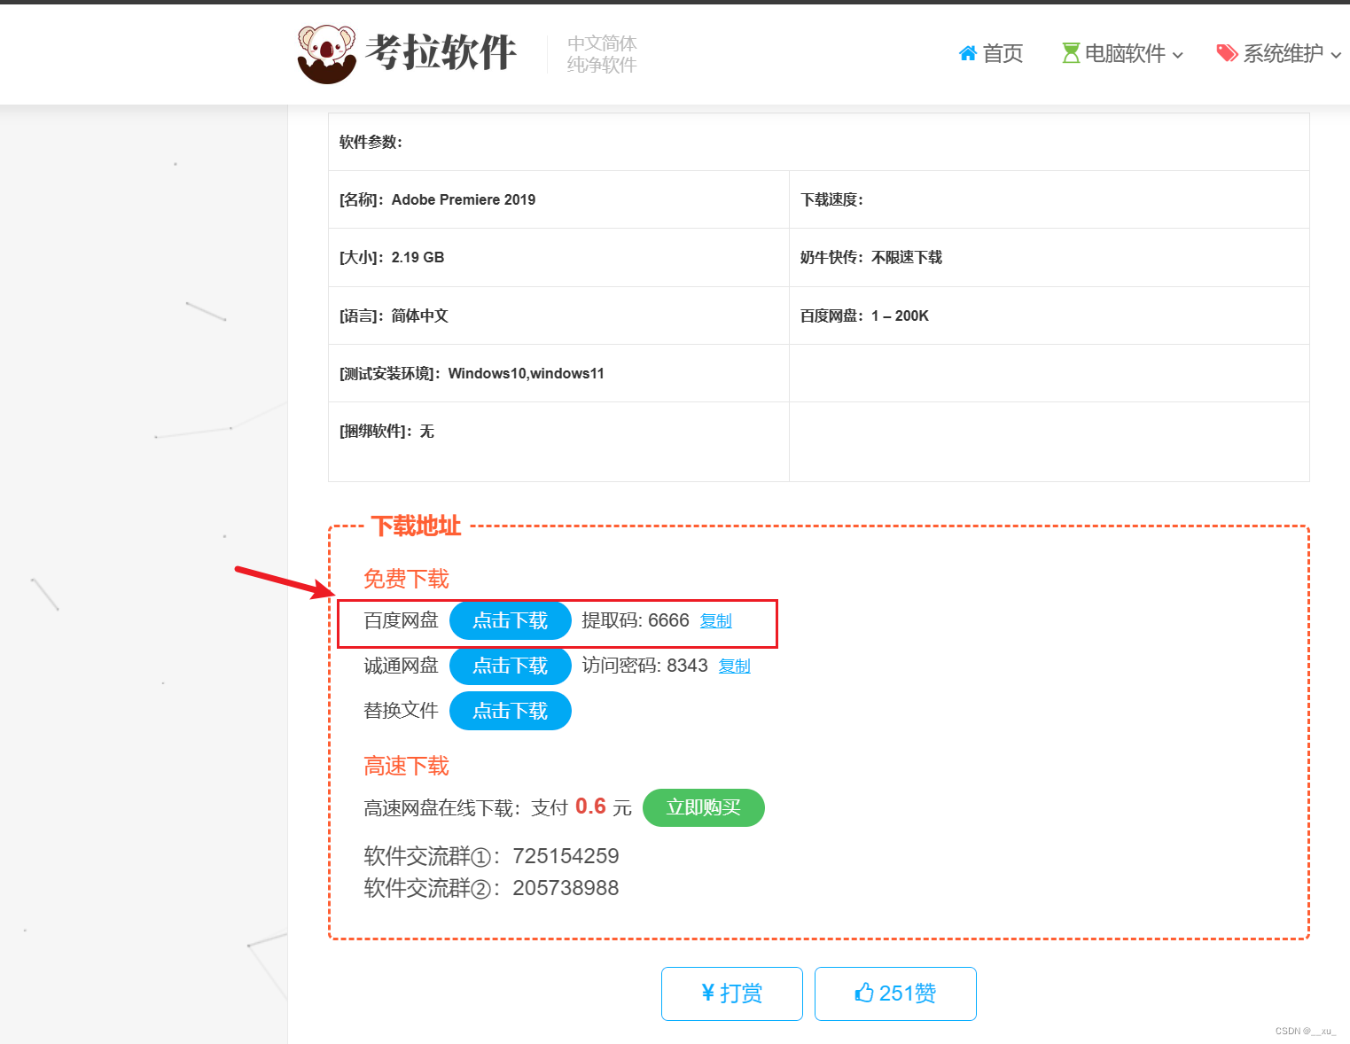Click the Windows10,windows11 environment cell
The height and width of the screenshot is (1044, 1350).
click(558, 373)
